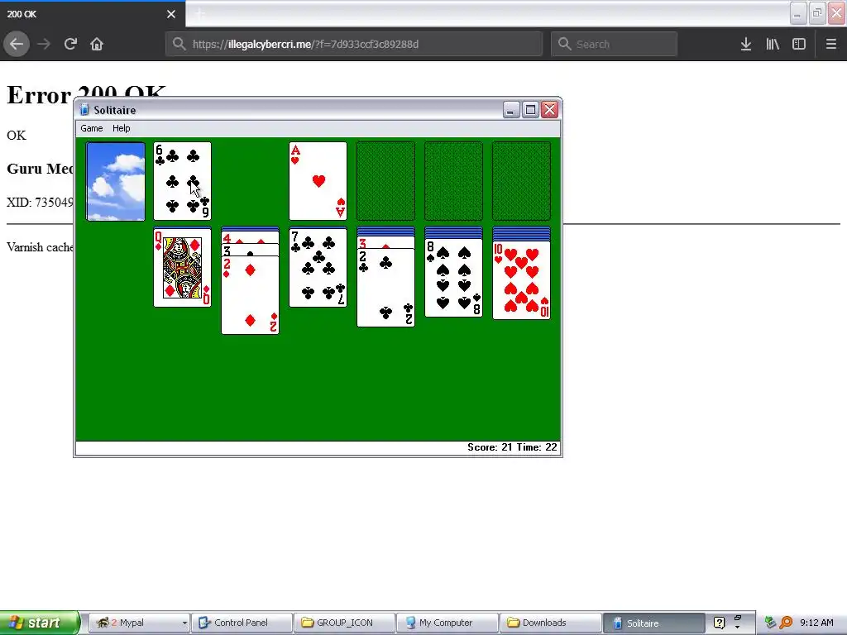Select the 2 of diamonds card
The width and height of the screenshot is (847, 635).
click(250, 295)
